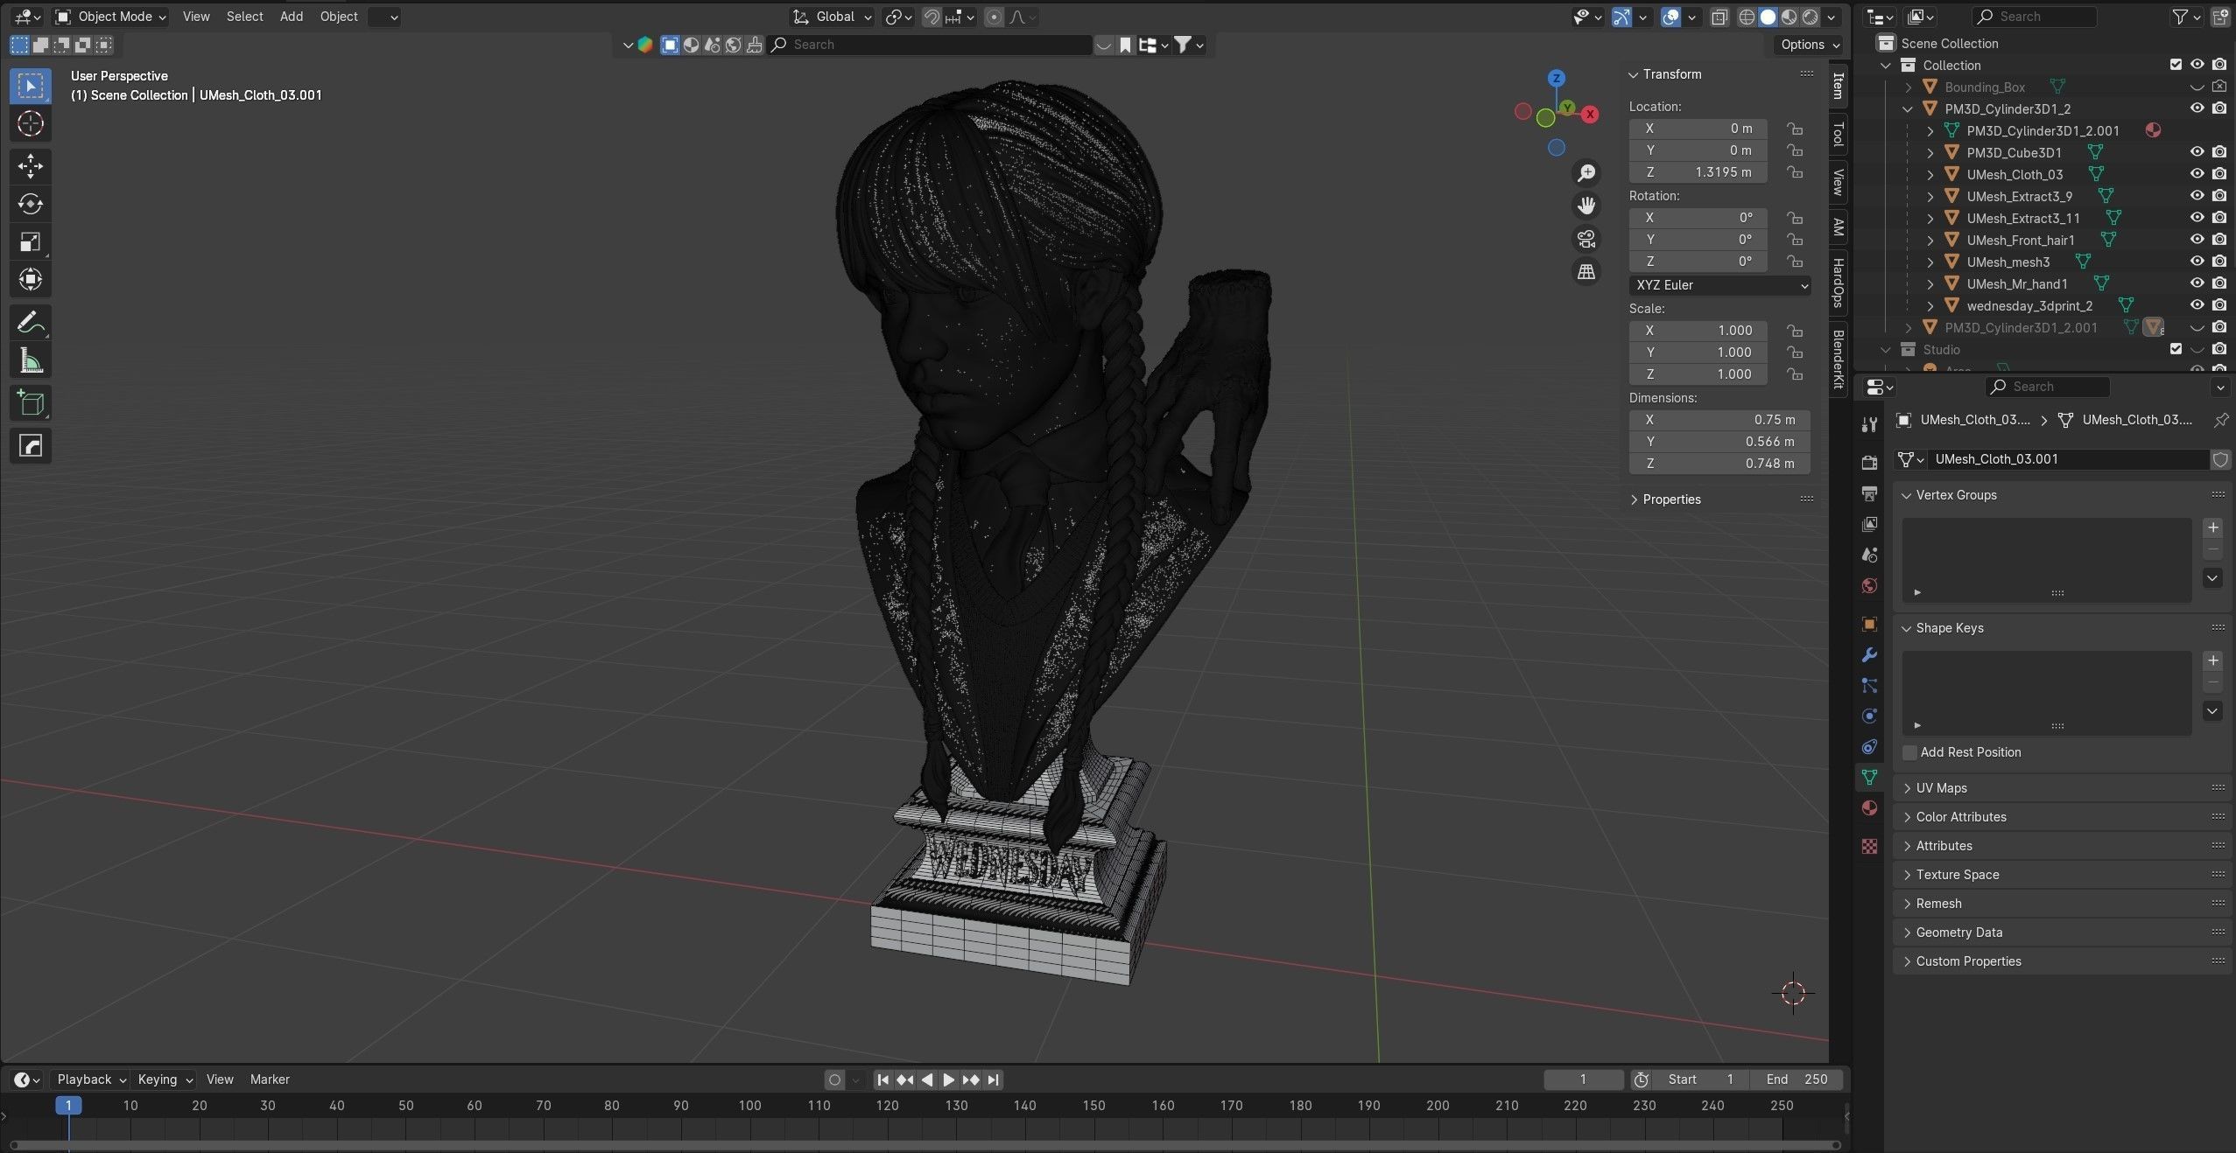Open the XYZ Euler rotation mode dropdown
This screenshot has height=1153, width=2236.
point(1719,285)
